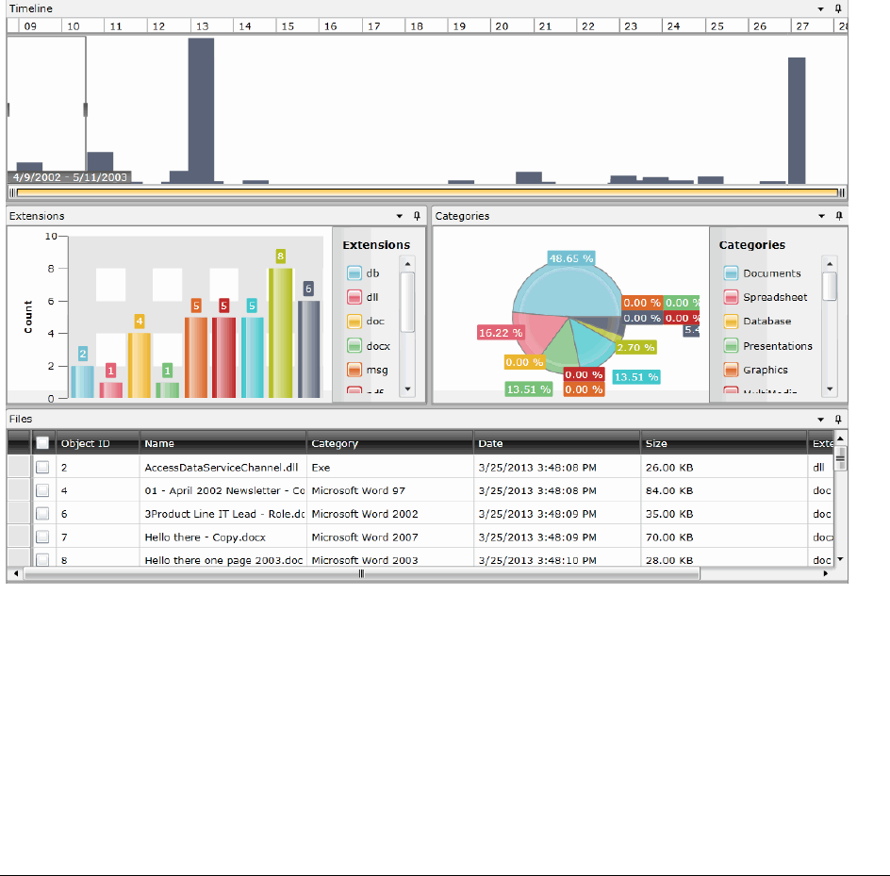Check the box for 3Product Line IT Lead row

[42, 514]
